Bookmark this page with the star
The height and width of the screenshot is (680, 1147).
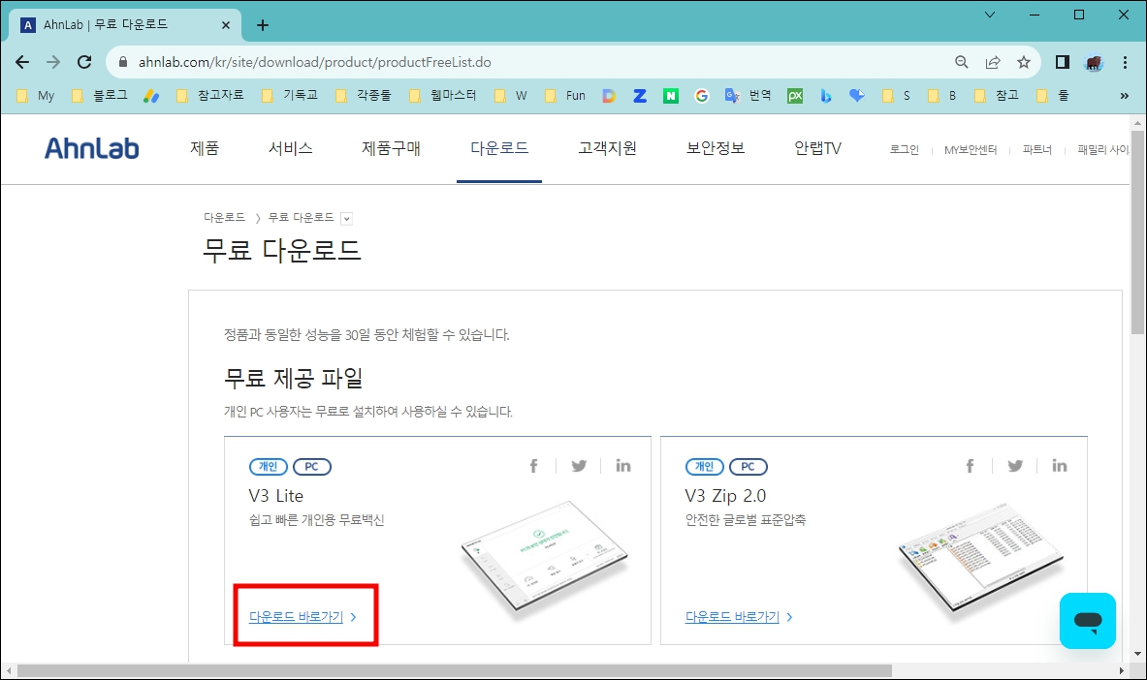1023,62
